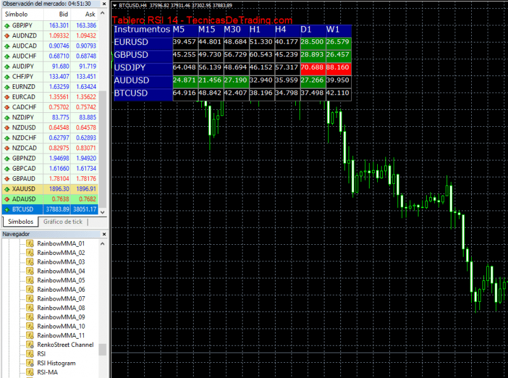
Task: Click the indicator icon for RSI-MA
Action: point(30,372)
